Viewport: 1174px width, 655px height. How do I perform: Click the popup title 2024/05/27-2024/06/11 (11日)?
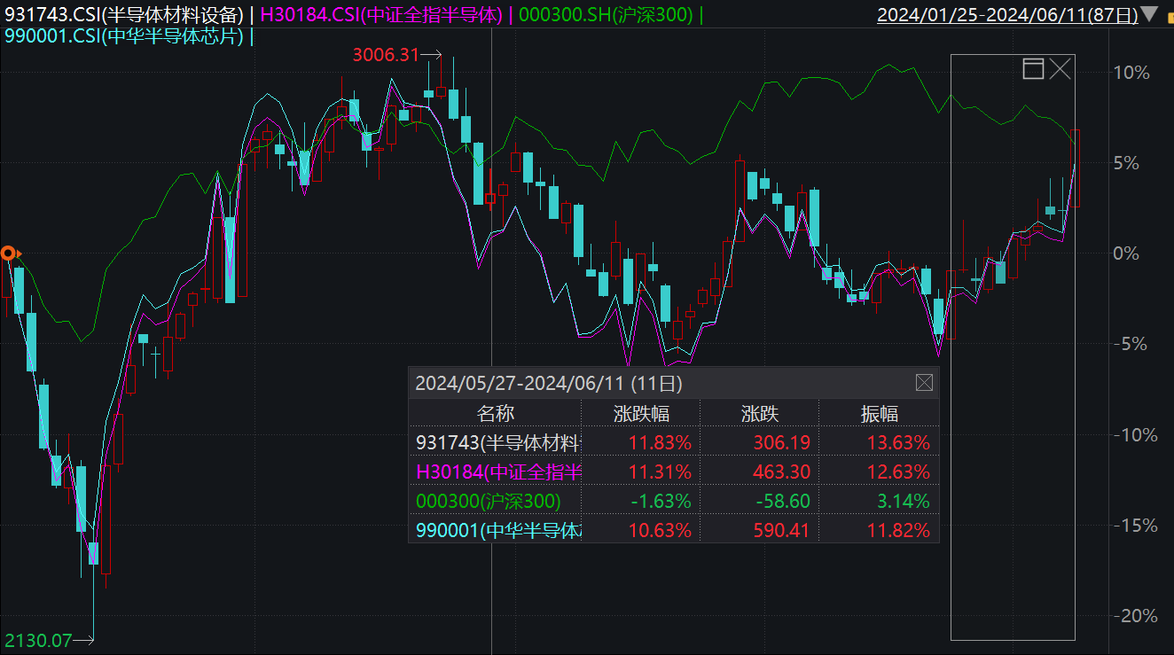(549, 384)
